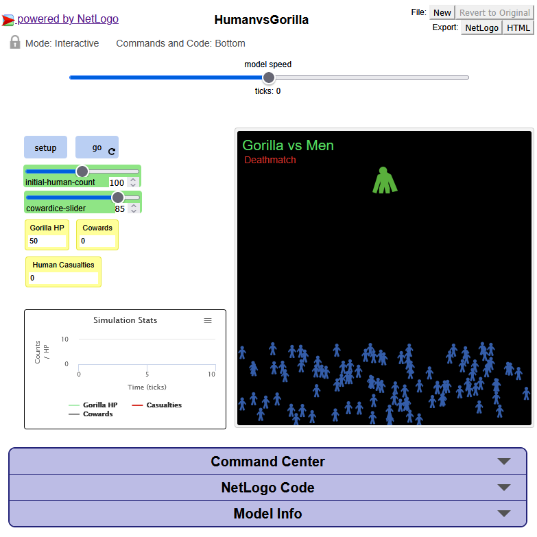This screenshot has width=537, height=537.
Task: Click the initial-human-count value field
Action: [117, 182]
